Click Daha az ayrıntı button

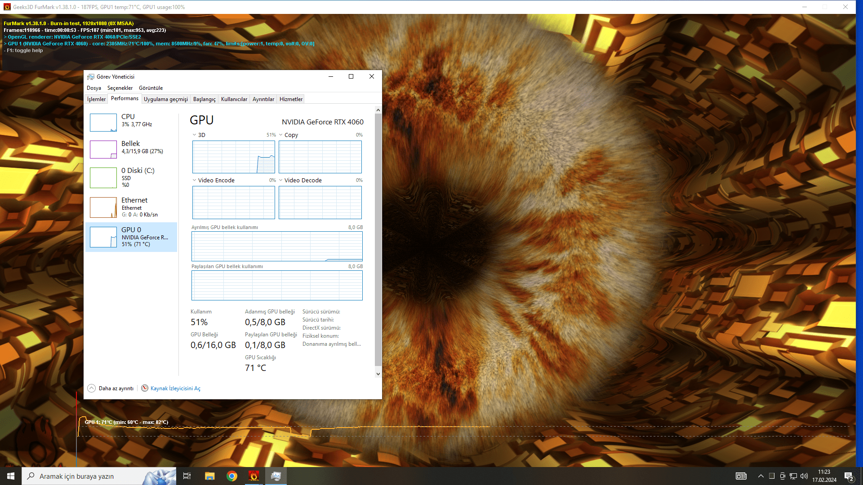click(x=111, y=388)
